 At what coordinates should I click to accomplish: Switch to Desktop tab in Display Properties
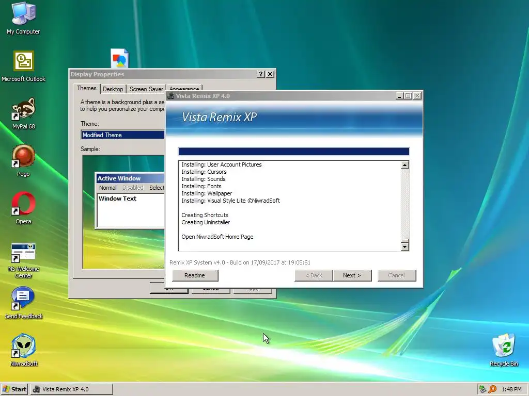click(x=113, y=89)
